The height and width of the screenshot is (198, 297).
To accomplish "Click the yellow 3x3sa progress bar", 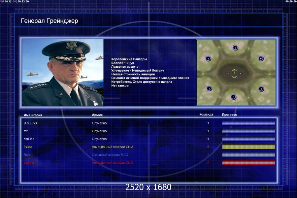I will [248, 147].
